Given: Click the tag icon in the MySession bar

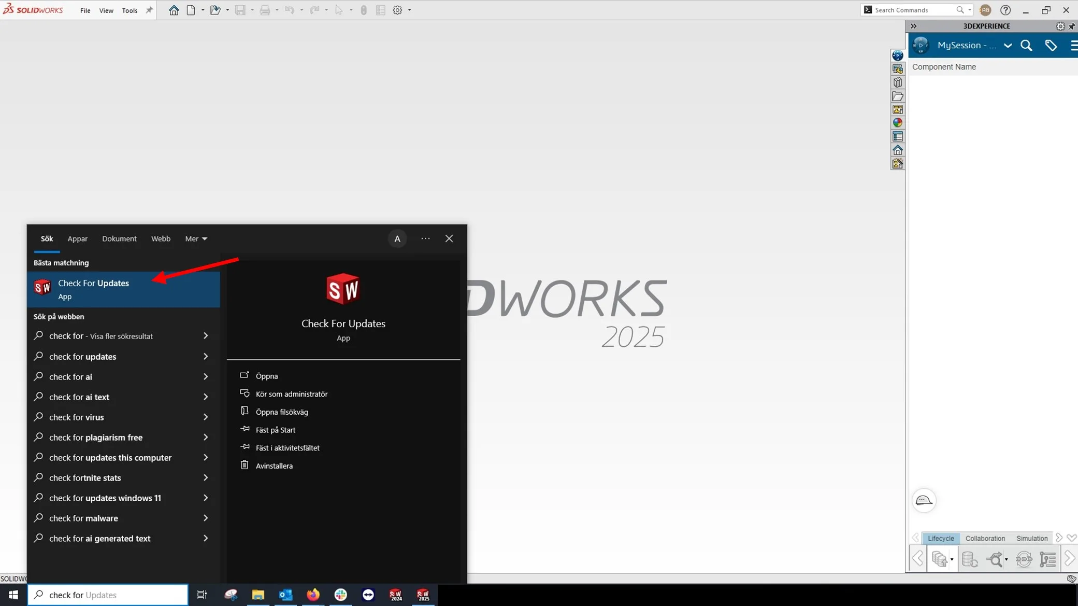Looking at the screenshot, I should tap(1051, 46).
